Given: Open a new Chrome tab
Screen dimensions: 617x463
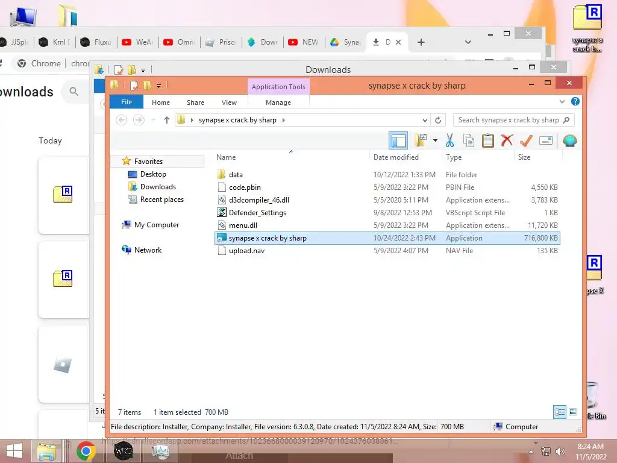Looking at the screenshot, I should 421,42.
